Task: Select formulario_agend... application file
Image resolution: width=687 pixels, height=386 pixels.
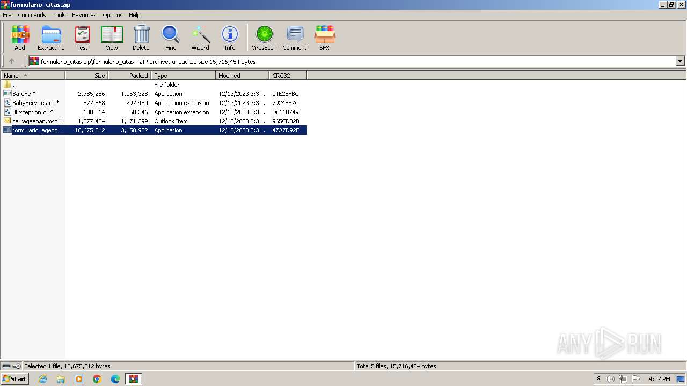Action: 154,130
